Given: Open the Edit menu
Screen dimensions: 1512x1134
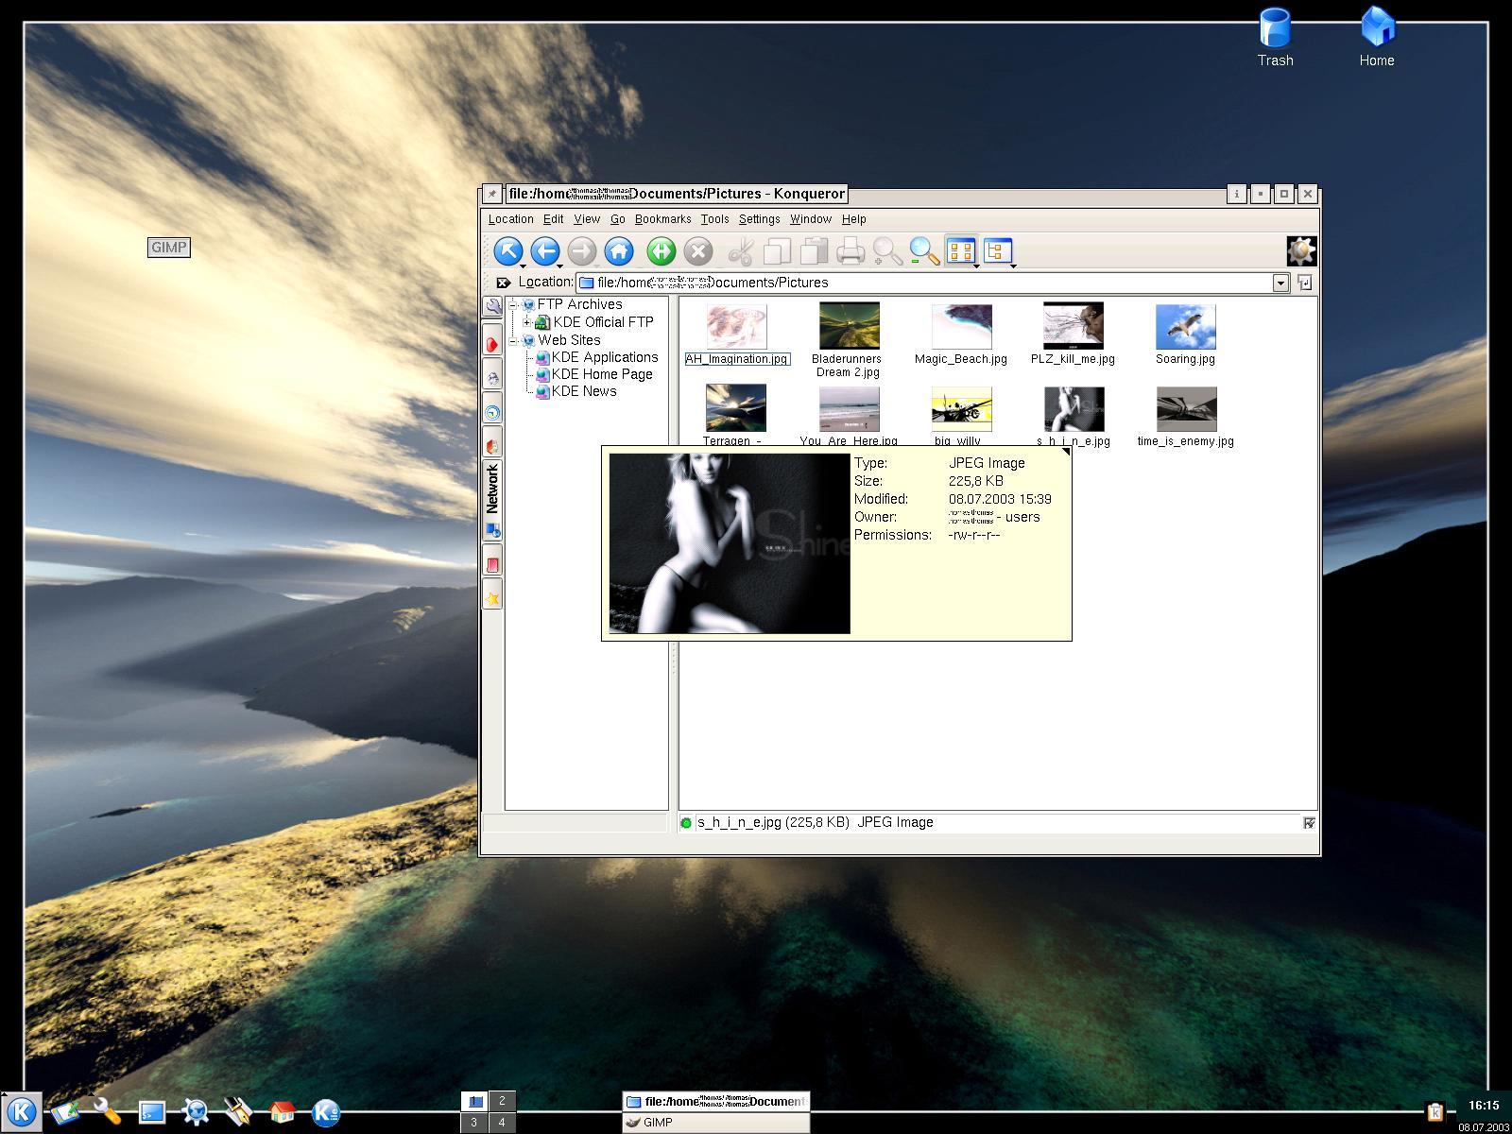Looking at the screenshot, I should 554,219.
